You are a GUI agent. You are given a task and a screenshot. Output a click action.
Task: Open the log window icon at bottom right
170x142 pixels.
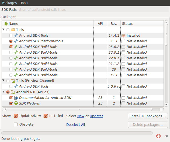pos(166,136)
